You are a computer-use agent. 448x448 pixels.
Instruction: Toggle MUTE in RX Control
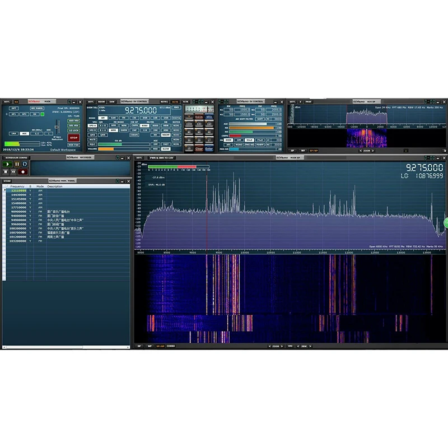tap(92, 139)
